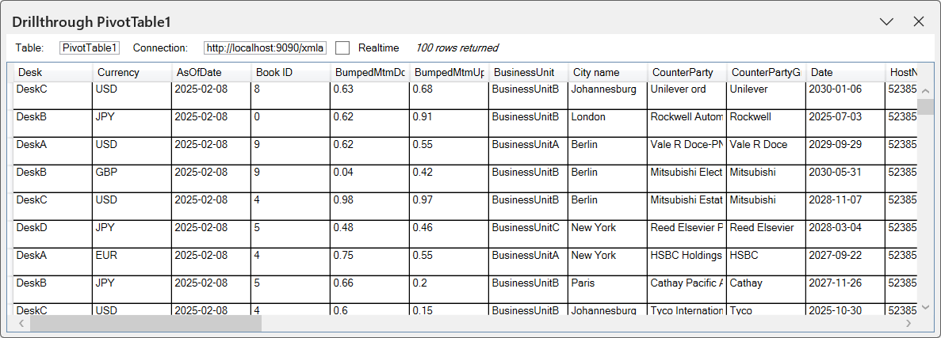
Task: Sort by the Desk column header
Action: coord(52,72)
